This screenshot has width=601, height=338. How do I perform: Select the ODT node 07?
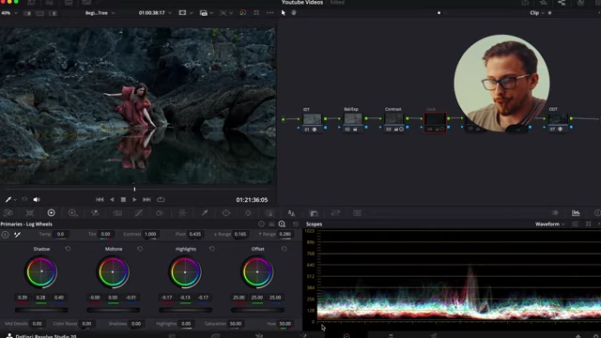pos(558,119)
